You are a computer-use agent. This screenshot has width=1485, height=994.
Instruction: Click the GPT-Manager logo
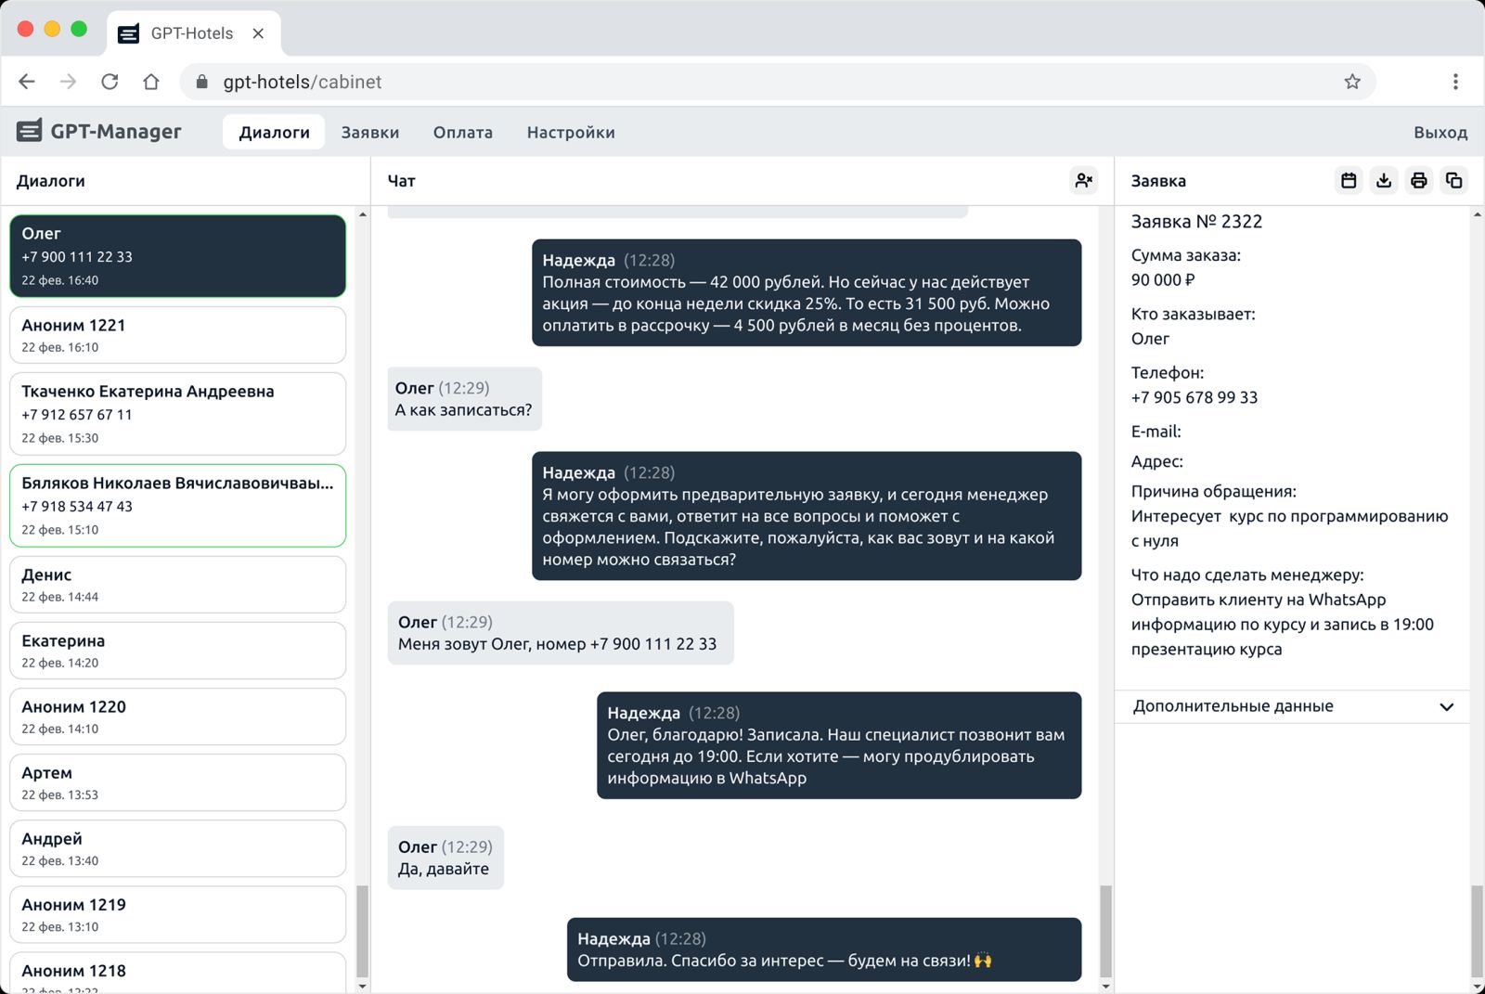tap(99, 132)
